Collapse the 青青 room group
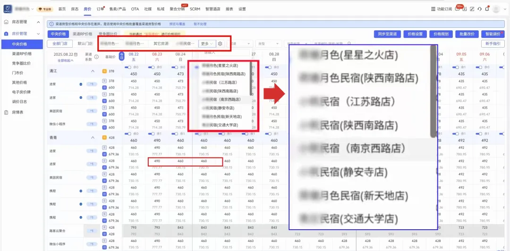The image size is (510, 251). pos(93,138)
